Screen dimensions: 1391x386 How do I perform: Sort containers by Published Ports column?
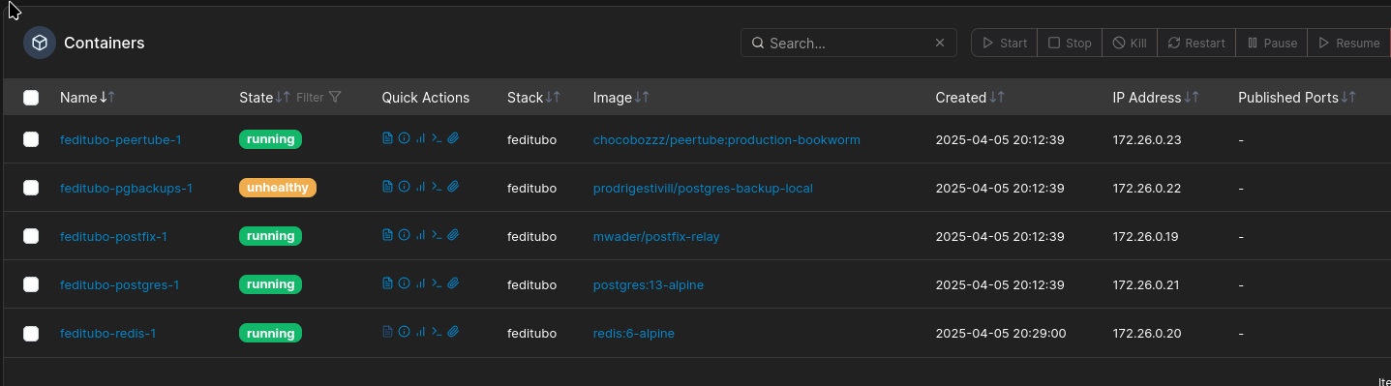point(1297,98)
